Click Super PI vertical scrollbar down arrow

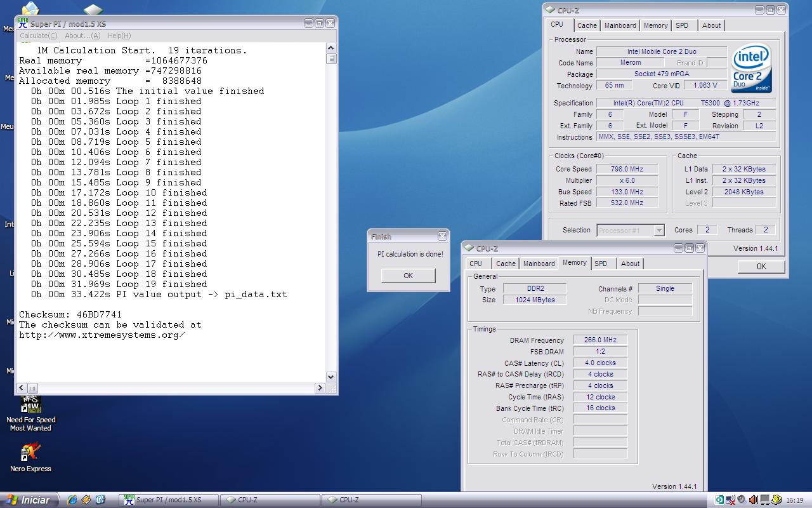331,377
